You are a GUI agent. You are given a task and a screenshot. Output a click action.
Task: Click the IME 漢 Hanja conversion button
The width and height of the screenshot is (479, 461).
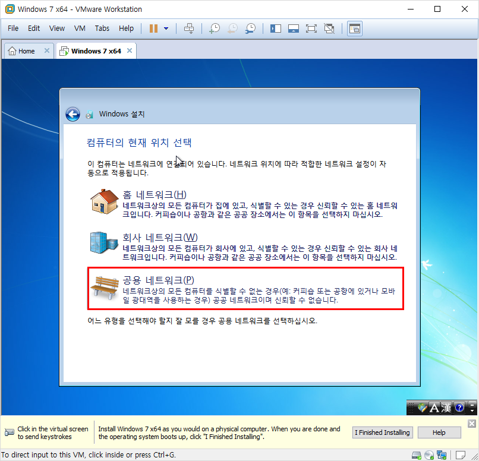tap(446, 408)
